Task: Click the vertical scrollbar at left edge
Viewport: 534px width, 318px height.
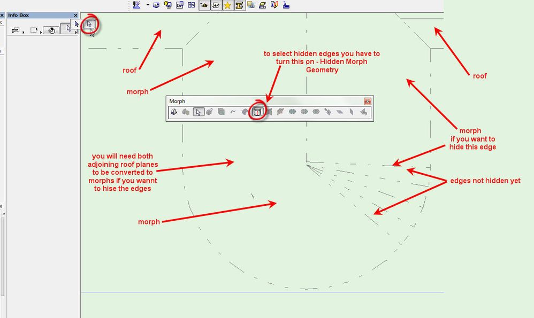Action: coord(3,257)
